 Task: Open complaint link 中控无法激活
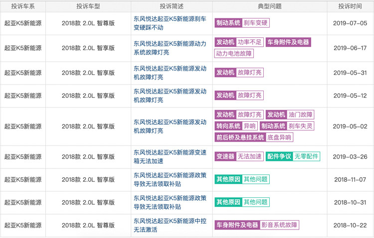tap(170, 225)
